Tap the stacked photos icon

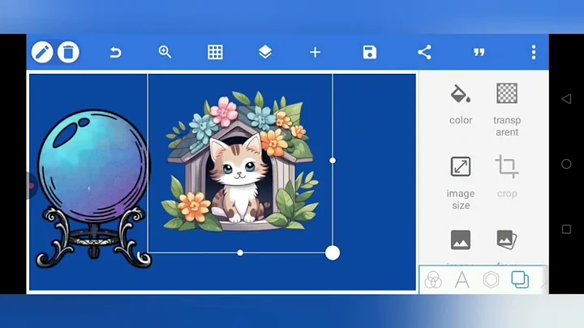coord(506,240)
